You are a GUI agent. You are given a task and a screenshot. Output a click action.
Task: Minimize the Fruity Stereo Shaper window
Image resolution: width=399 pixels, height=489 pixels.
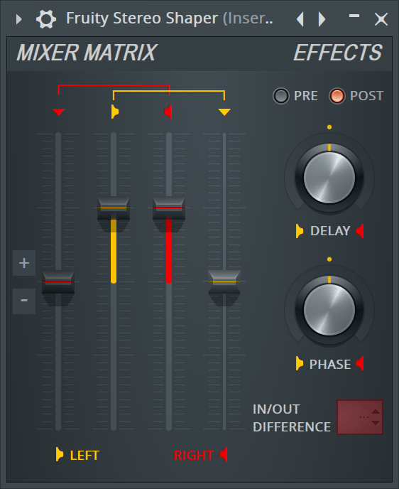click(x=354, y=16)
